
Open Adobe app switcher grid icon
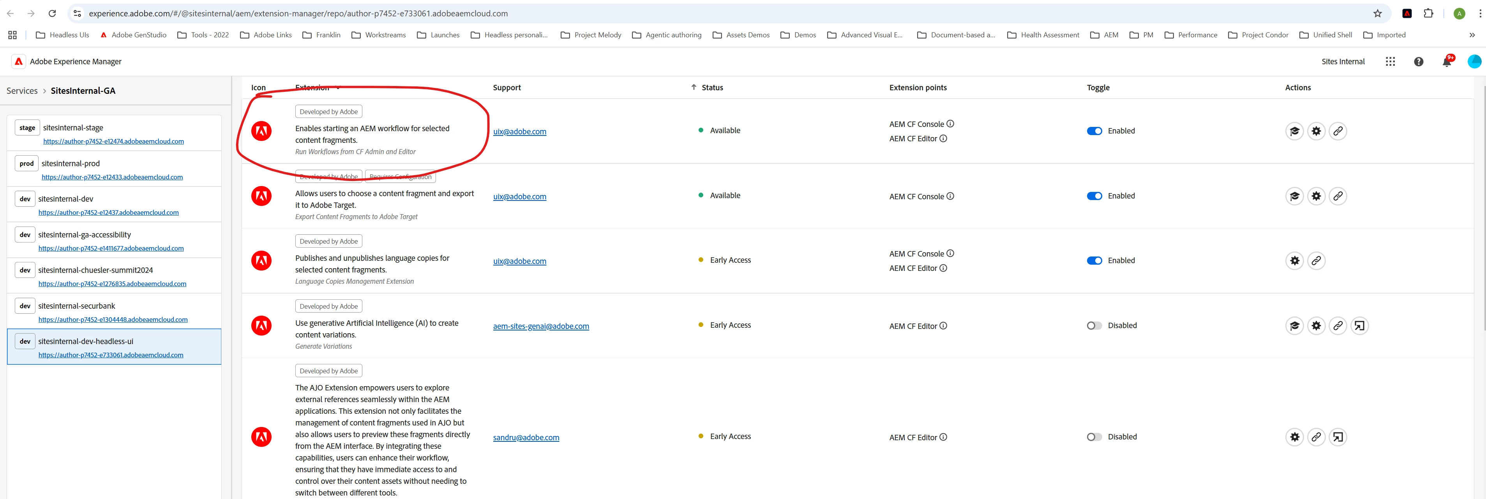[x=1390, y=61]
